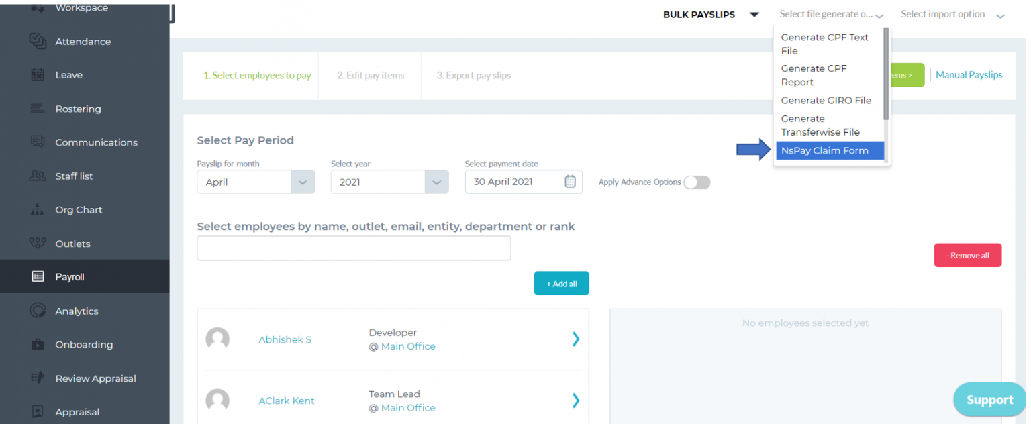The height and width of the screenshot is (424, 1031).
Task: Open the Staff list
Action: [x=74, y=176]
